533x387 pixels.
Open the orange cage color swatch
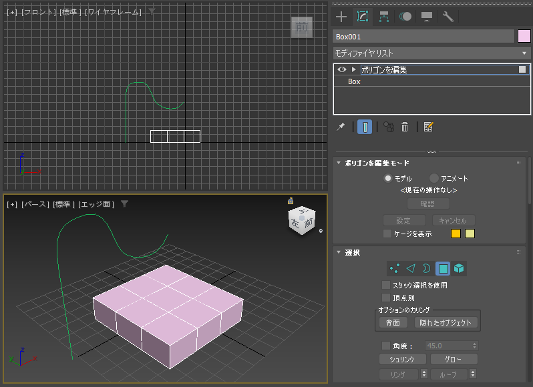[x=456, y=234]
